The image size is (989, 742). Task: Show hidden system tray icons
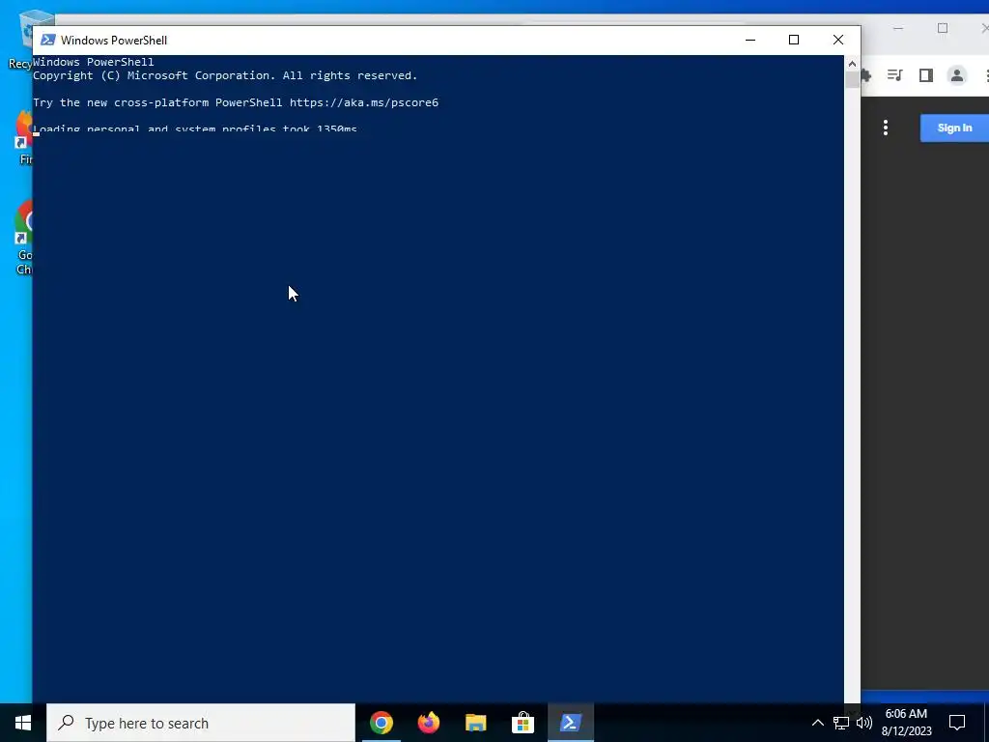point(817,723)
